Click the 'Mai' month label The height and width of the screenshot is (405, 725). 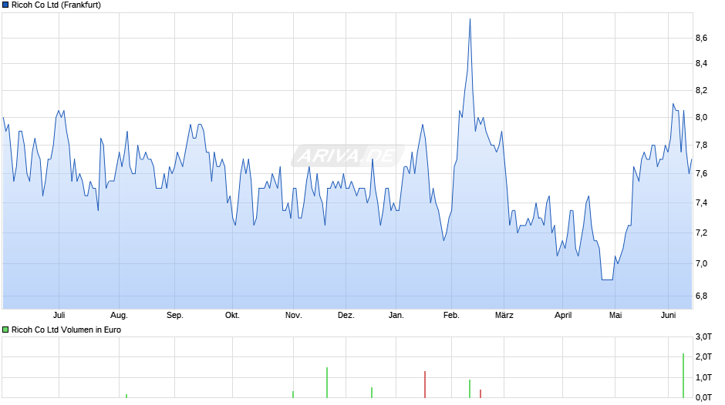(x=615, y=315)
